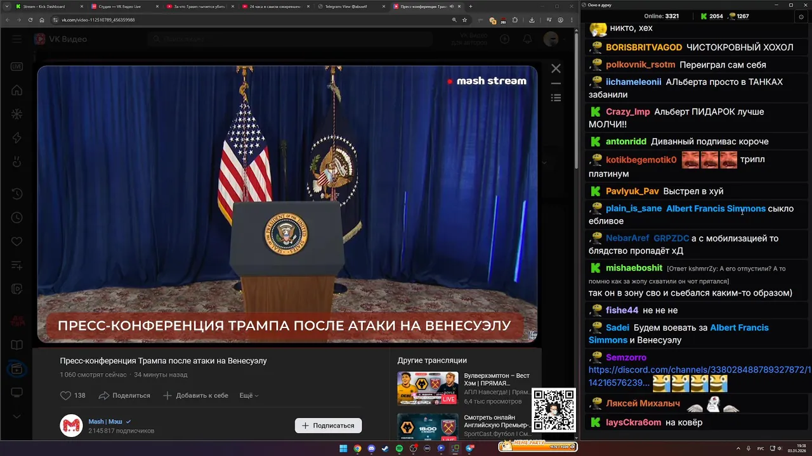Click the Подписаться subscribe button

click(329, 426)
